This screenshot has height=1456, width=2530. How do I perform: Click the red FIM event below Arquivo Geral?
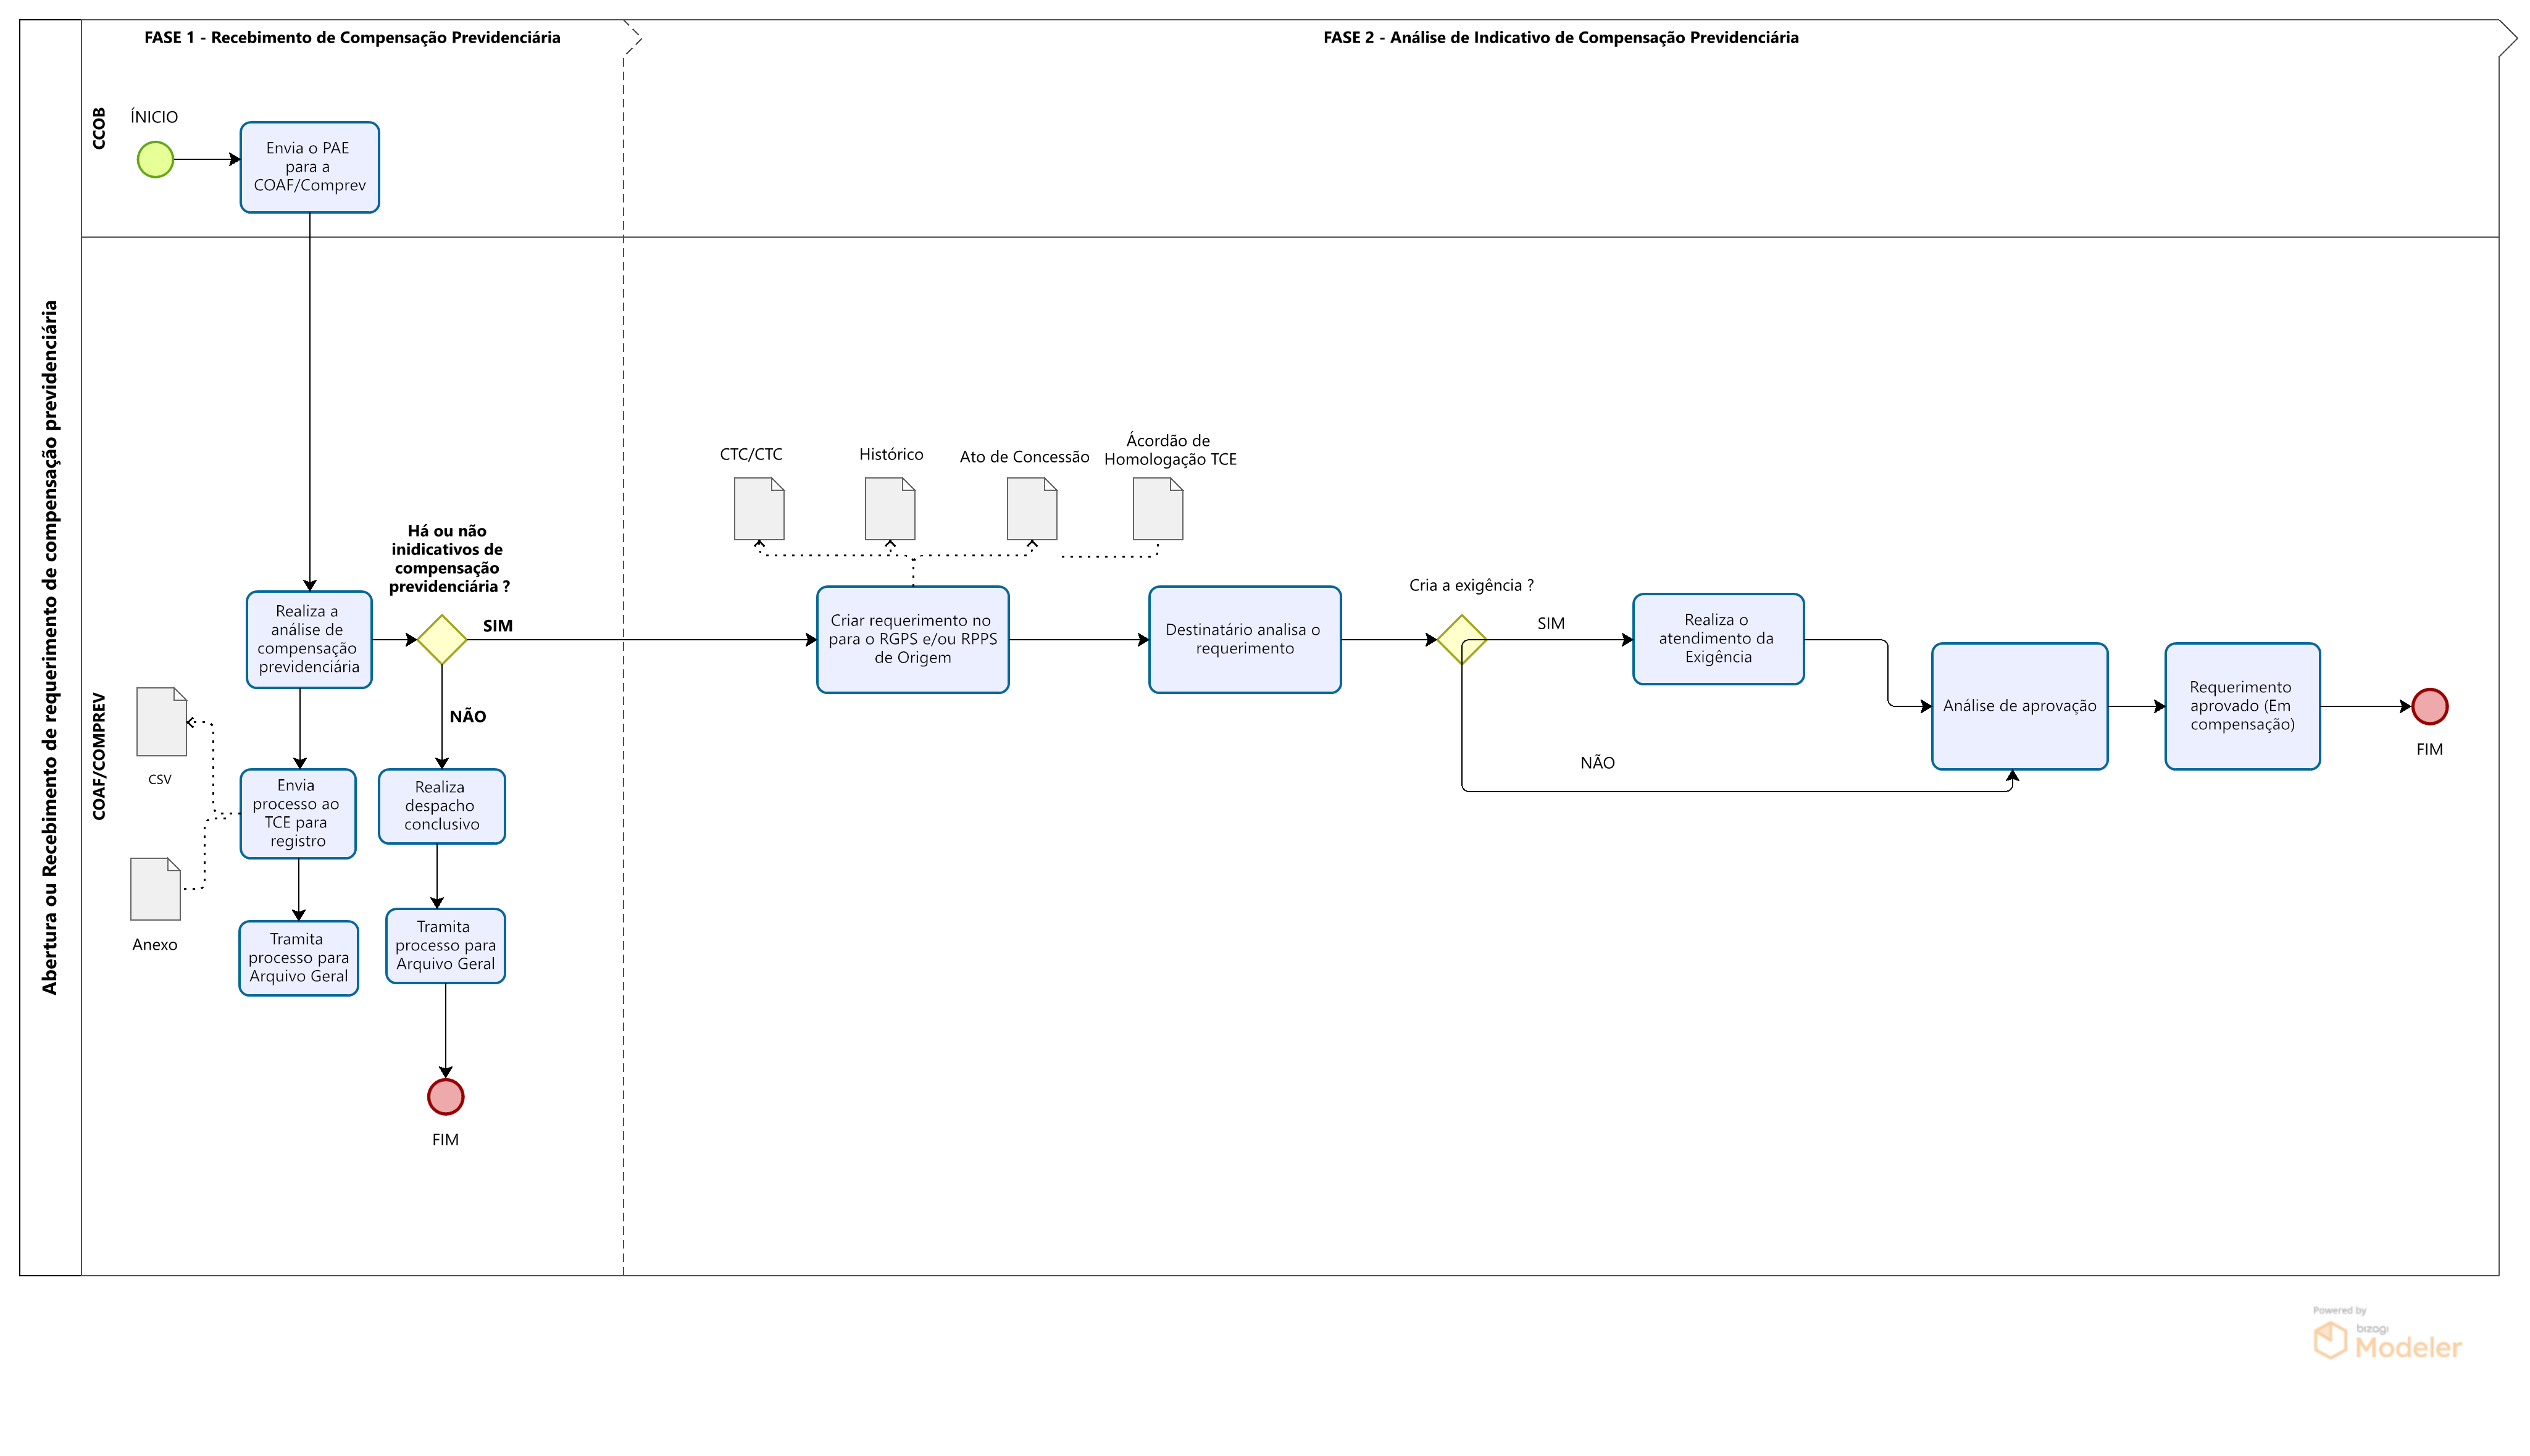(445, 1097)
